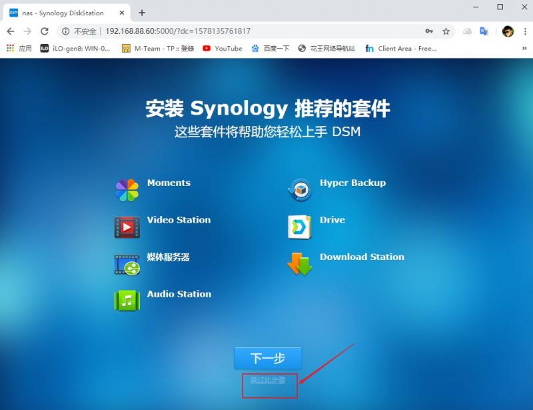Screen dimensions: 533x410
Task: Click the subtitle 这些套件将帮助您轻松上手 DSM
Action: [x=268, y=132]
